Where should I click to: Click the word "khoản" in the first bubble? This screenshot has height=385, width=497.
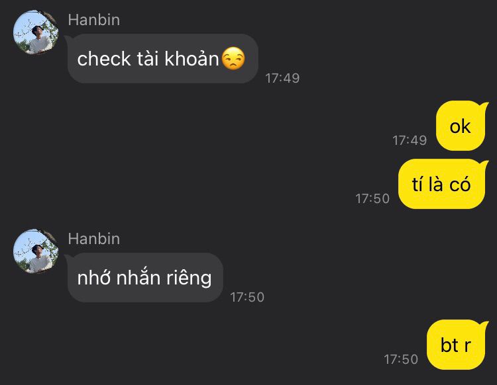(192, 58)
